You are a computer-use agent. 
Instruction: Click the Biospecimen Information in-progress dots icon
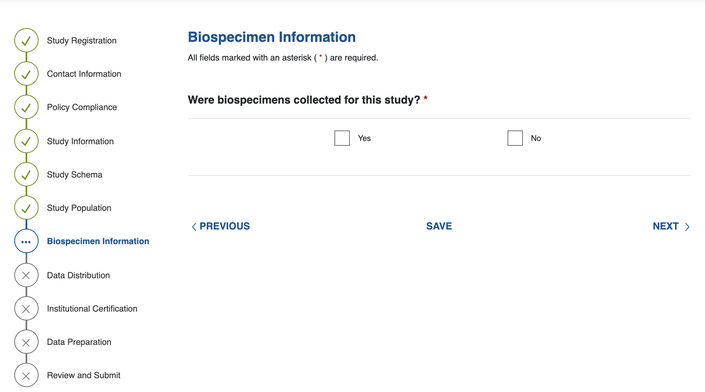pyautogui.click(x=26, y=241)
